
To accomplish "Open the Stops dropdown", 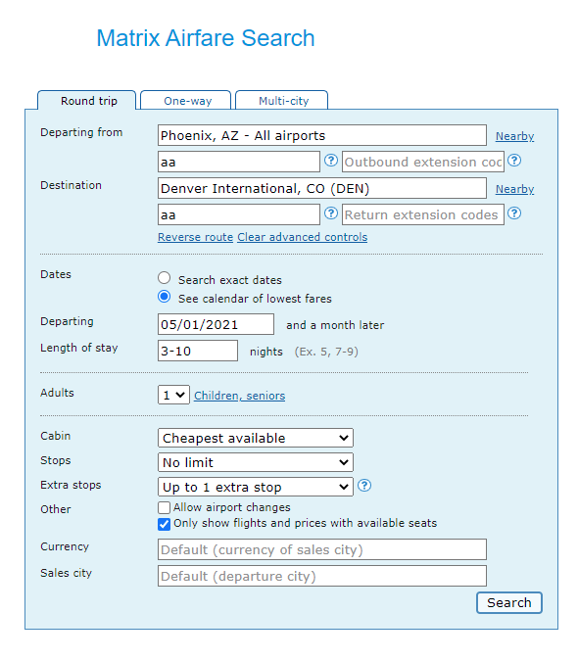I will coord(256,462).
